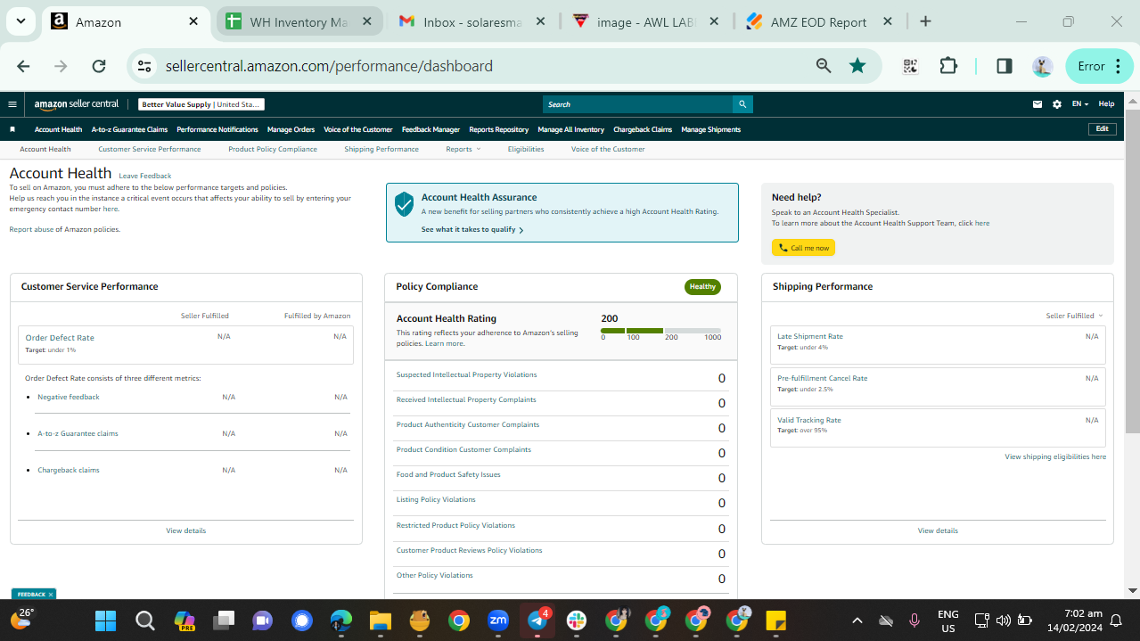Click the Account Health Rating progress bar
Image resolution: width=1140 pixels, height=641 pixels.
[x=660, y=331]
